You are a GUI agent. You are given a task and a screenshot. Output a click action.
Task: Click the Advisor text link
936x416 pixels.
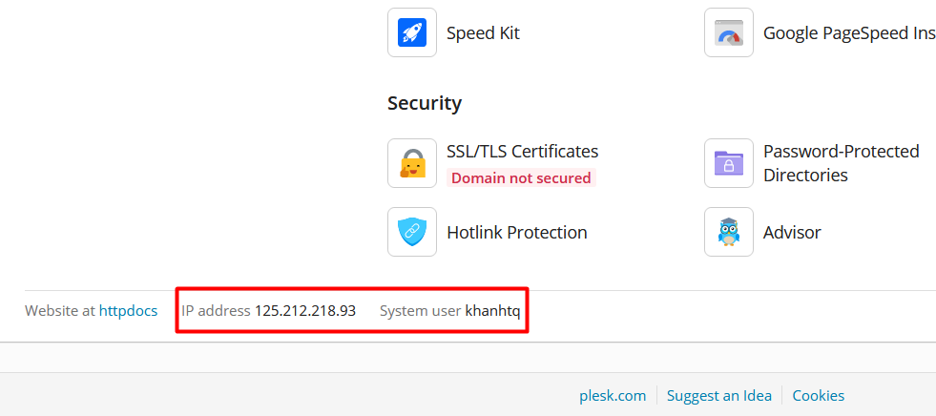click(792, 232)
